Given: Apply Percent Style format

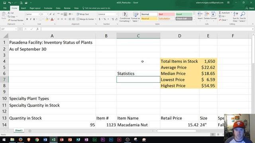Looking at the screenshot, I should point(104,19).
